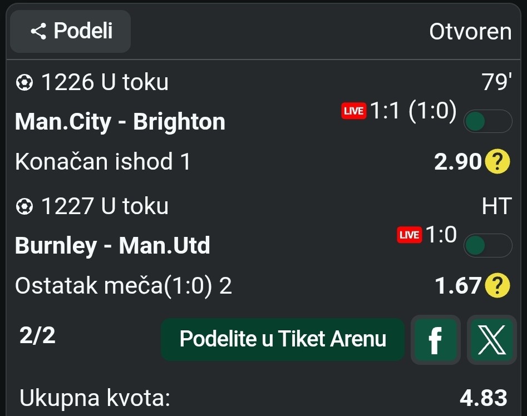The image size is (527, 416).
Task: Toggle the switch for Man.City - Brighton
Action: [x=487, y=121]
